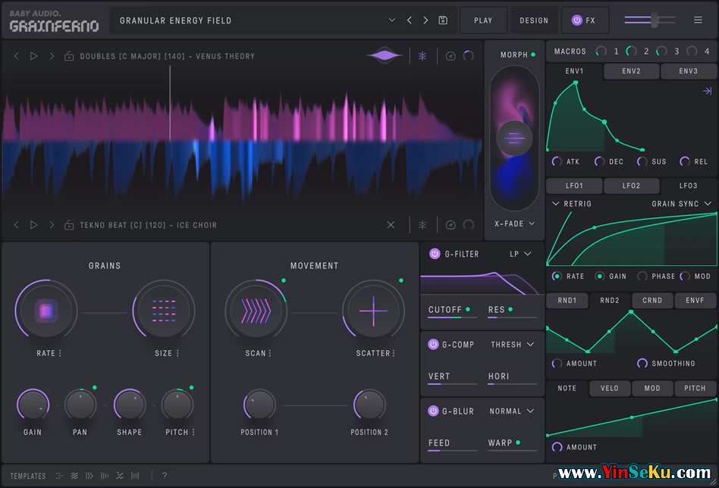Screen dimensions: 719x488
Task: Play the Doubles C Major sample preview
Action: (x=33, y=56)
